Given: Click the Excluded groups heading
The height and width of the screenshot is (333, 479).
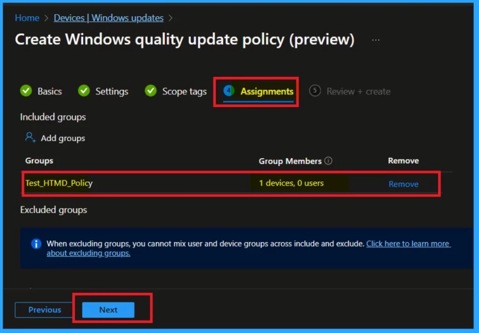Looking at the screenshot, I should pyautogui.click(x=53, y=210).
